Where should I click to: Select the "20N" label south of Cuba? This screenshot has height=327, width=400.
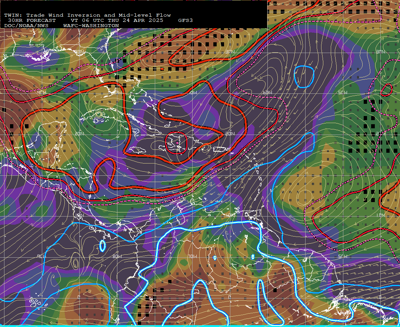(79, 133)
